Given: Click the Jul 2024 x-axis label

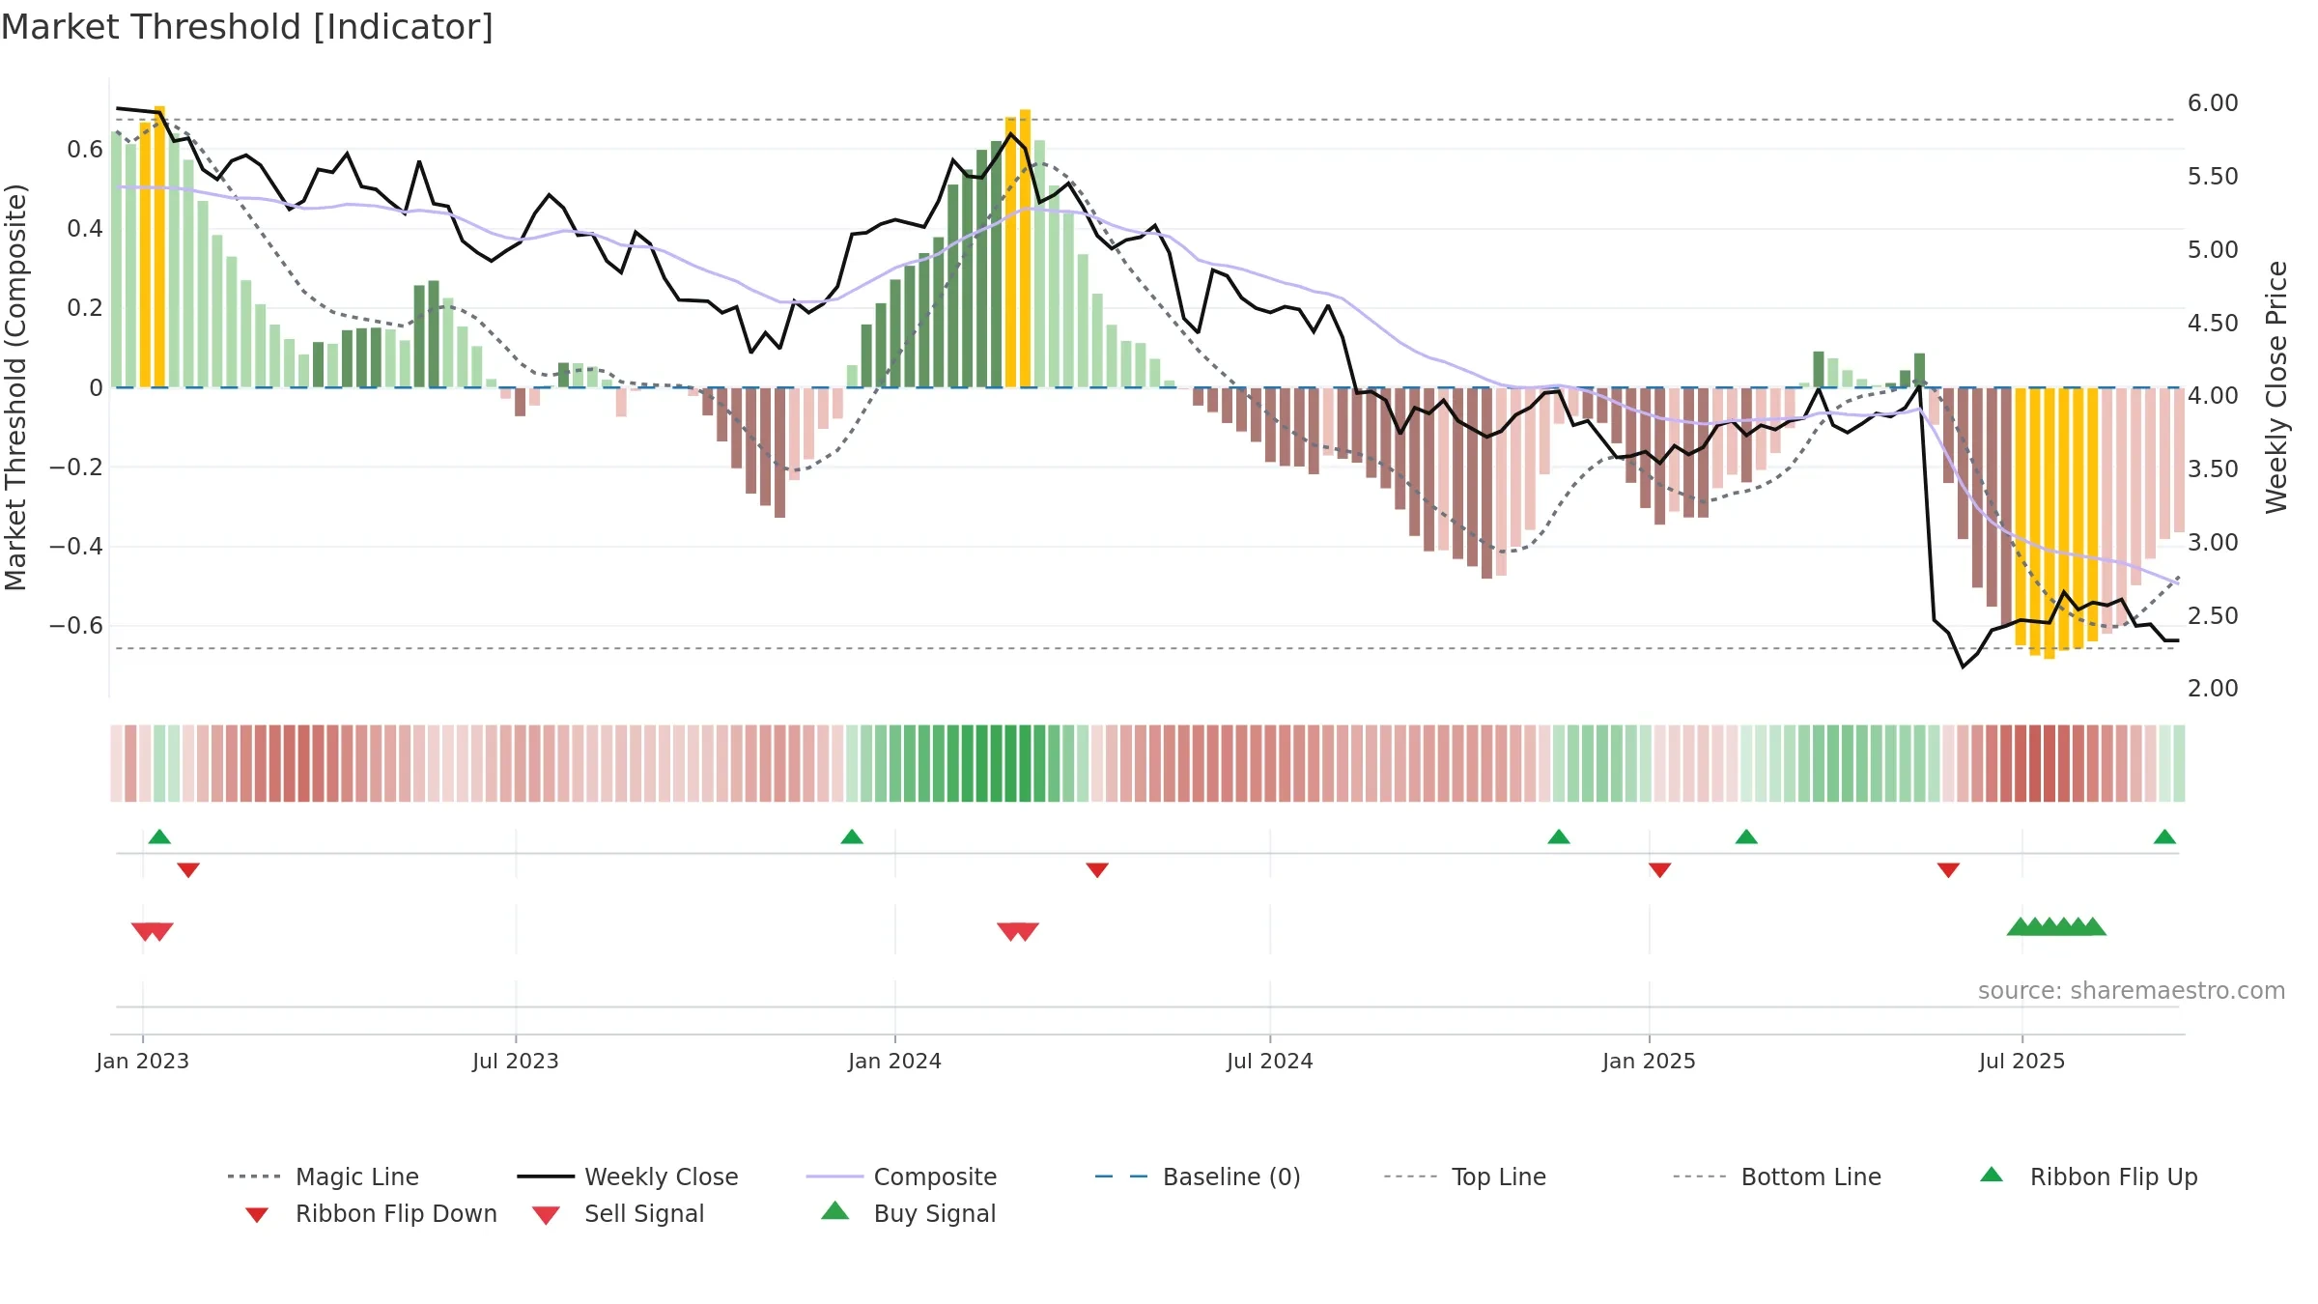Looking at the screenshot, I should pos(1270,1061).
